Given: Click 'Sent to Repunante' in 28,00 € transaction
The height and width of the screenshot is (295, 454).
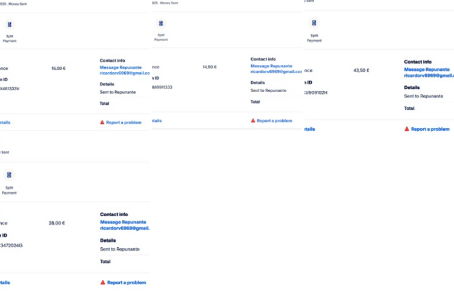Looking at the screenshot, I should click(x=120, y=249).
